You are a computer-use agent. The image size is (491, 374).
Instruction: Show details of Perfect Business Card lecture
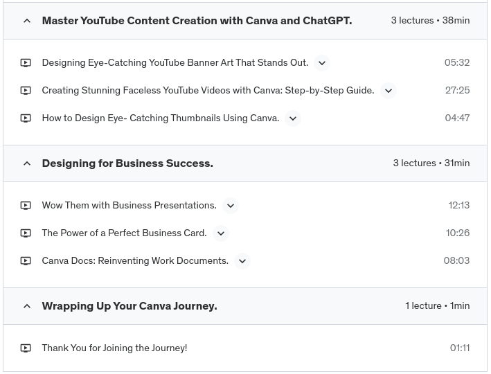(x=221, y=233)
